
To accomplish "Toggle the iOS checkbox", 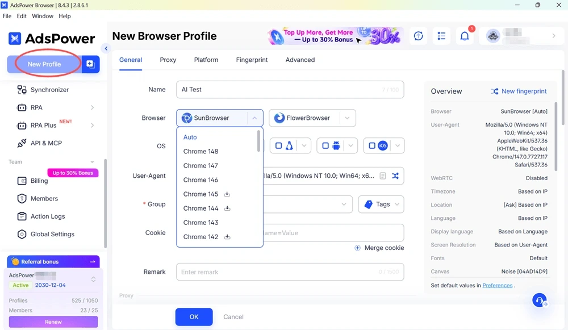I will coord(371,145).
